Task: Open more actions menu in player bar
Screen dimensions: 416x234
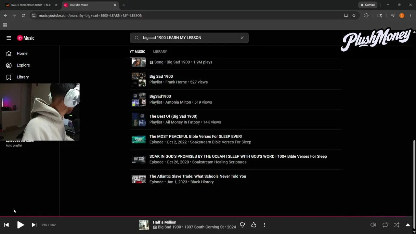Action: (265, 225)
